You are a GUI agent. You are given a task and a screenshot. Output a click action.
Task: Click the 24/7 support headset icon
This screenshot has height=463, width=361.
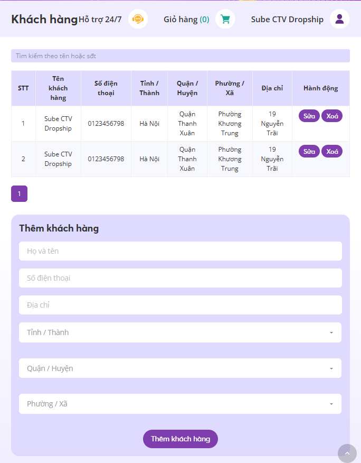tap(138, 19)
